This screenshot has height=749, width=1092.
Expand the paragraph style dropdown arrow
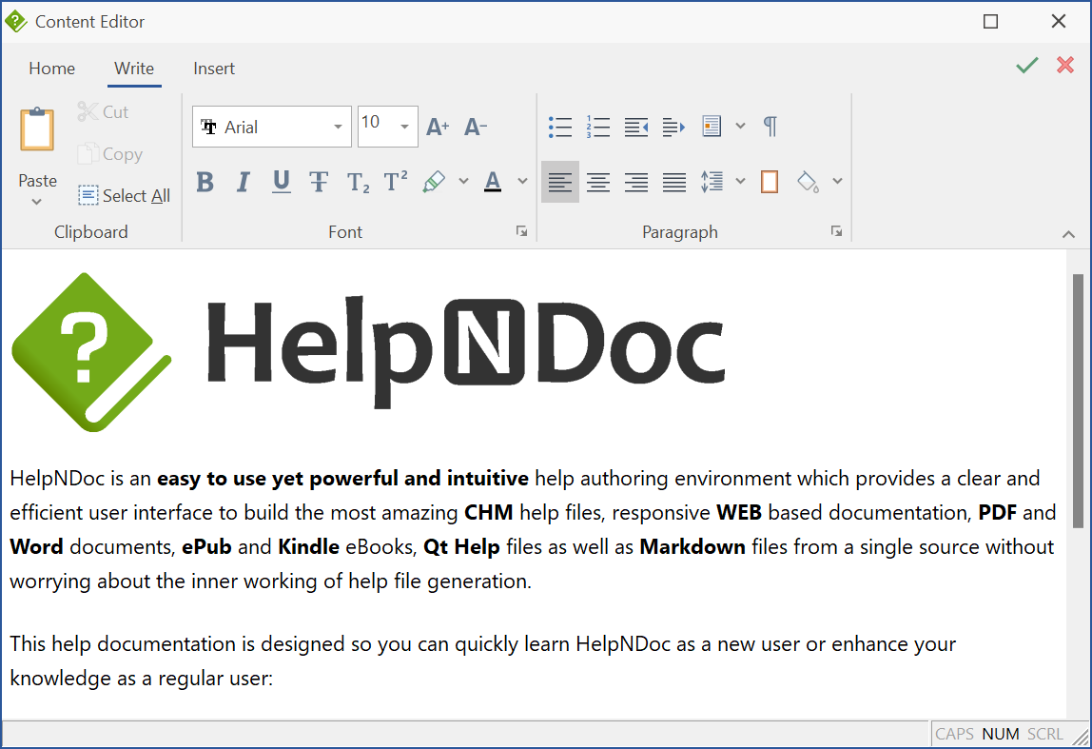coord(740,127)
